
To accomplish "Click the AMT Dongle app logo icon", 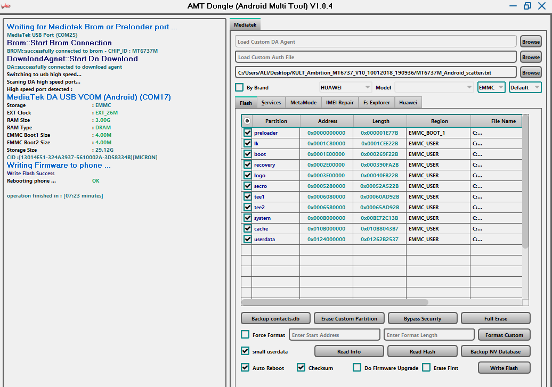I will pyautogui.click(x=6, y=6).
